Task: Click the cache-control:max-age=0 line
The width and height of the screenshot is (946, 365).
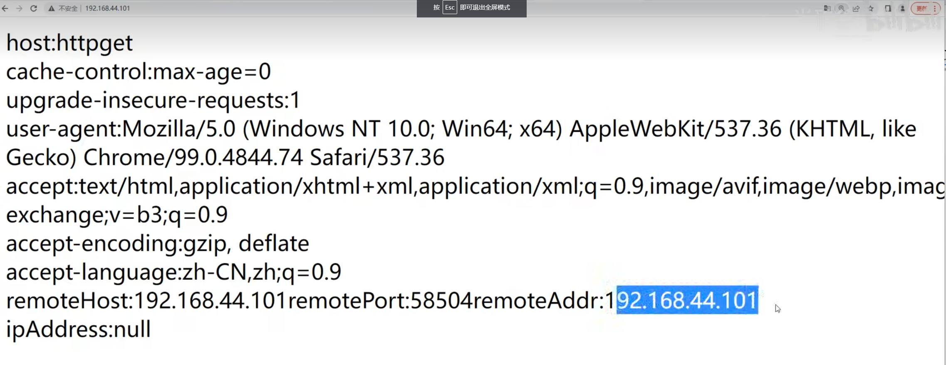Action: (139, 72)
